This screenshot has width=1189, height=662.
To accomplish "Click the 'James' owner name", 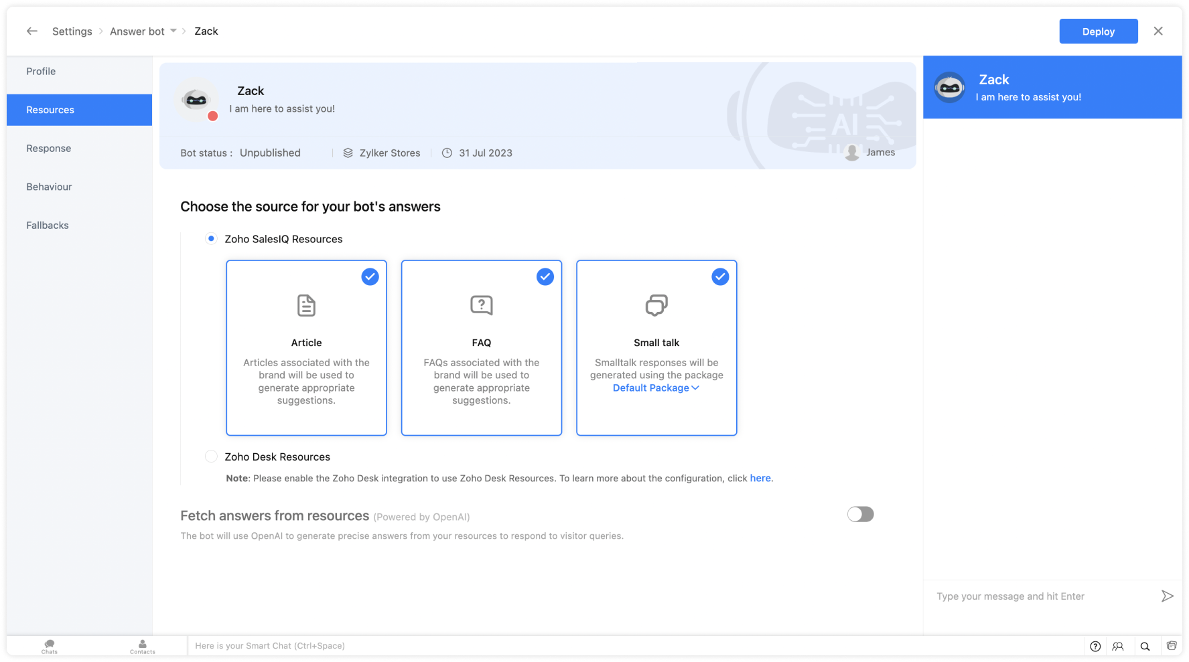I will tap(880, 152).
